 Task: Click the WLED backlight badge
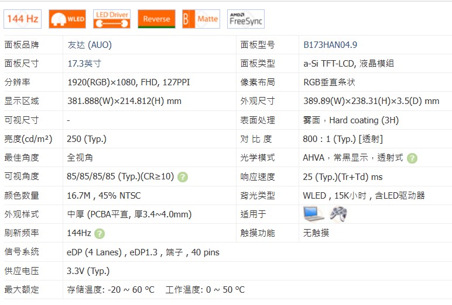[67, 19]
